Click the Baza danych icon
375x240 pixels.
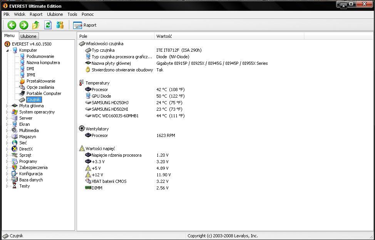click(x=15, y=180)
